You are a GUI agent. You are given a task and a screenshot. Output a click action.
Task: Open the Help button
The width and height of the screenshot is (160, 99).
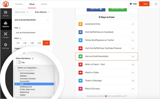click(133, 4)
